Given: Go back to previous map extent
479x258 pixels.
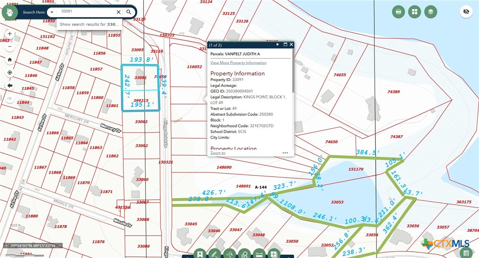Looking at the screenshot, I should (10, 85).
